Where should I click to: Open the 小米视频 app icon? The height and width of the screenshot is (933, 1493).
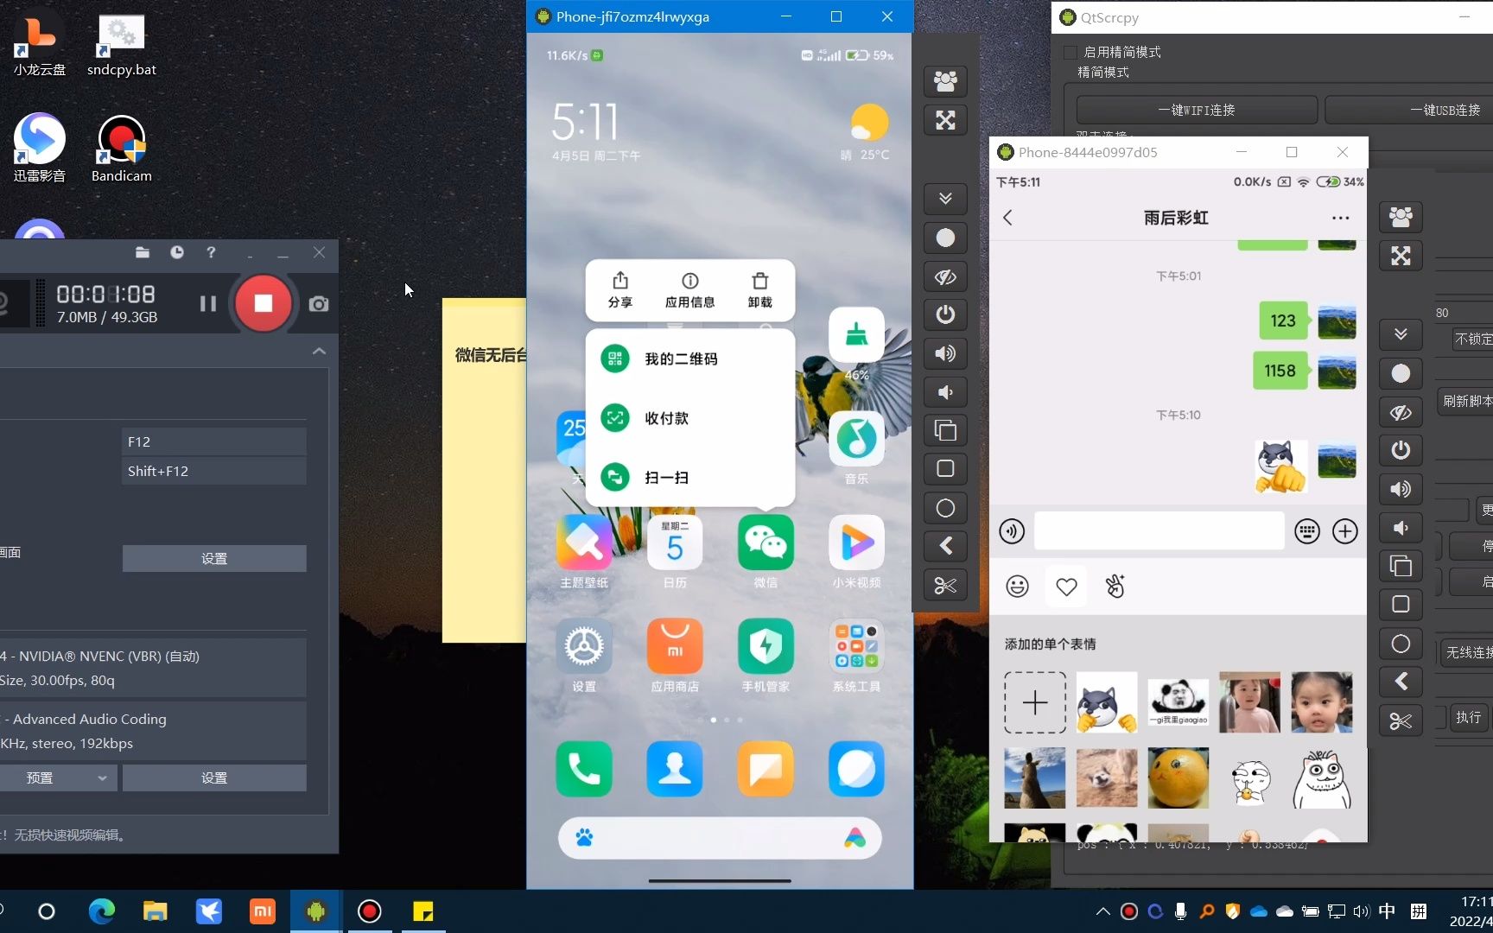[x=856, y=543]
